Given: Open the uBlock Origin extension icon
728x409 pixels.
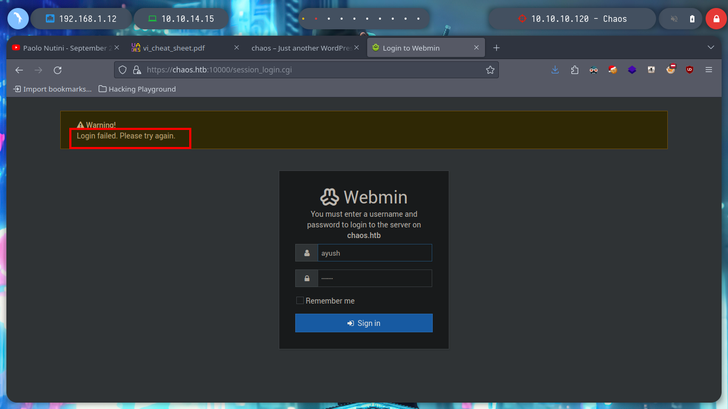Looking at the screenshot, I should pos(690,70).
